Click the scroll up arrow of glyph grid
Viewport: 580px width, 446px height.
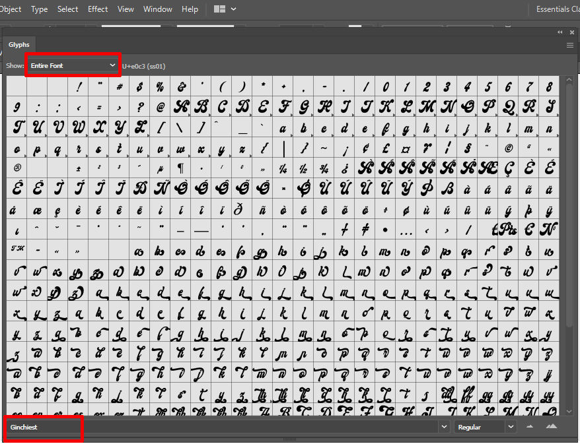[x=569, y=80]
